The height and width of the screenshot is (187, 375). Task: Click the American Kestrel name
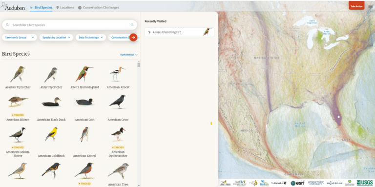pyautogui.click(x=84, y=156)
